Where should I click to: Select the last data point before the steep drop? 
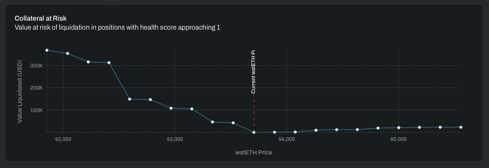(109, 63)
